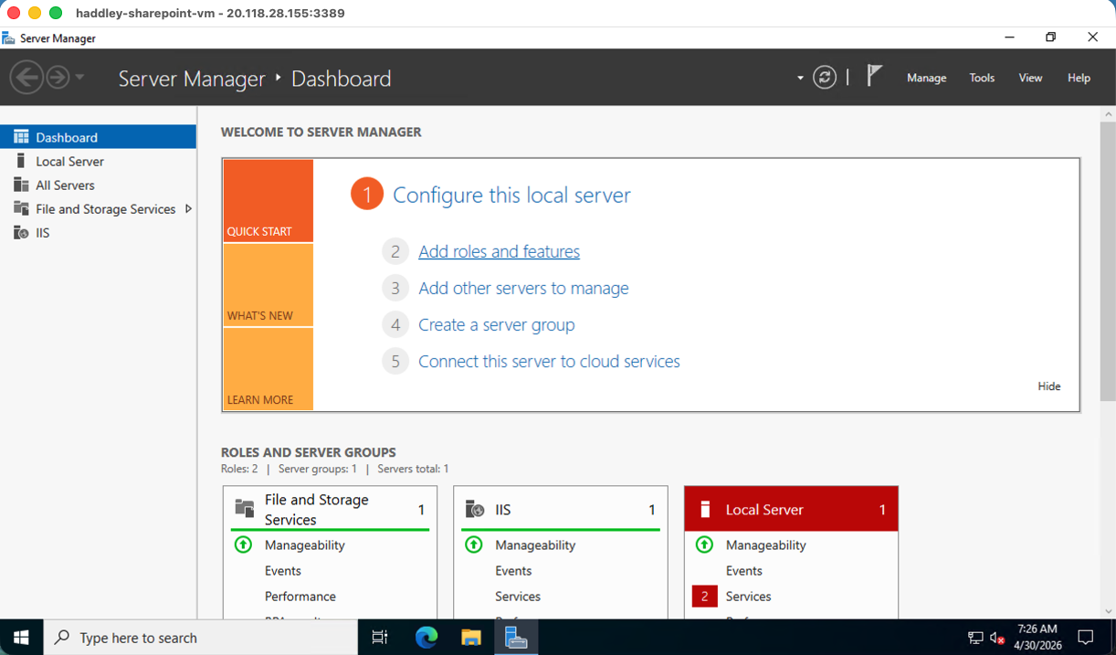
Task: Open the File and Storage Services tile header
Action: point(330,510)
